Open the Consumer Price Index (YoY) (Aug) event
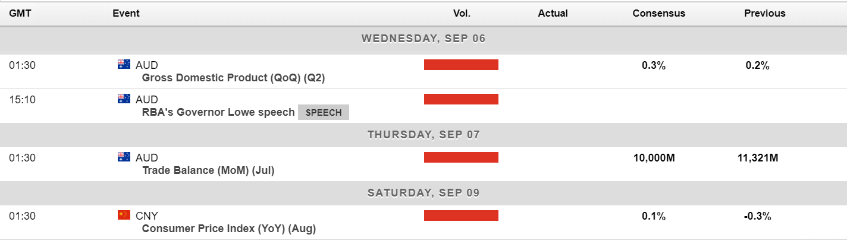This screenshot has width=847, height=241. (x=229, y=229)
